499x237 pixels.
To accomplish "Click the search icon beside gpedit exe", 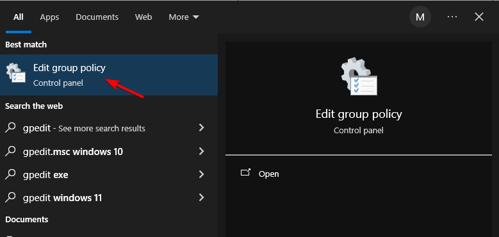I will pos(11,174).
